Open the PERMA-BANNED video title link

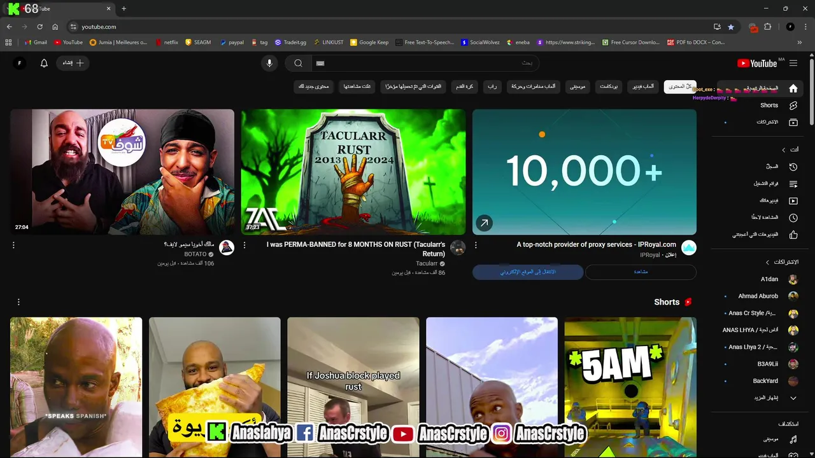356,249
